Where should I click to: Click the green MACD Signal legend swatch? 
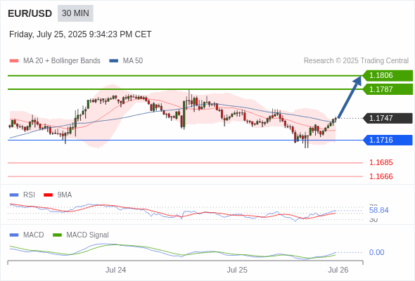click(57, 235)
